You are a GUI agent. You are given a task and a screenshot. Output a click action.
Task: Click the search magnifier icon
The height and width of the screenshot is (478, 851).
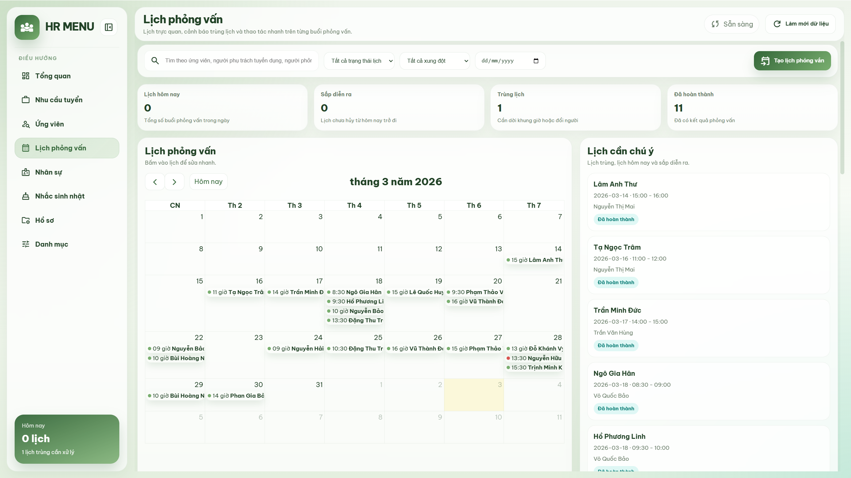(155, 60)
